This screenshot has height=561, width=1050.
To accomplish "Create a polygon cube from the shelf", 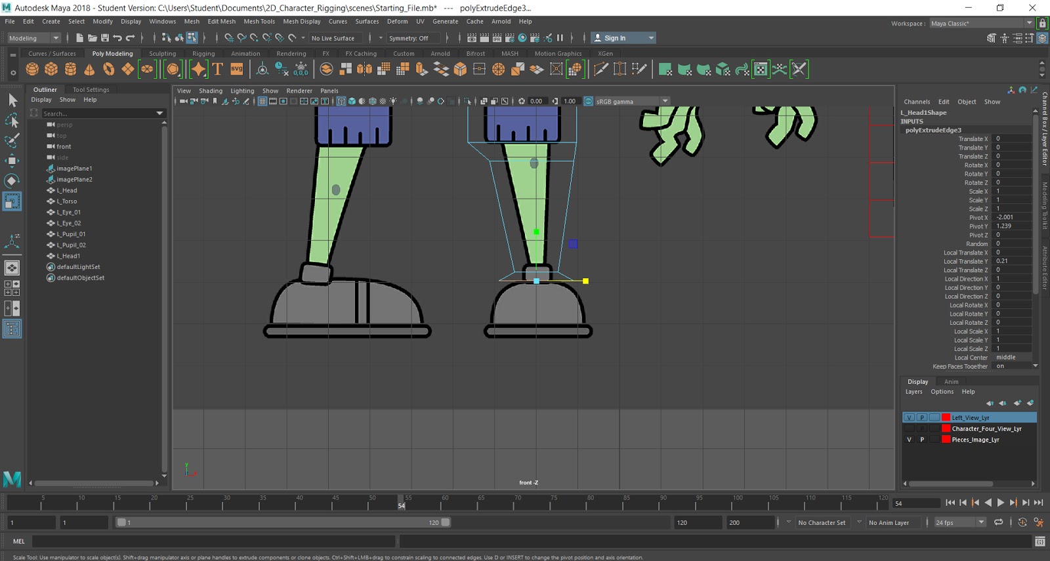I will point(51,69).
